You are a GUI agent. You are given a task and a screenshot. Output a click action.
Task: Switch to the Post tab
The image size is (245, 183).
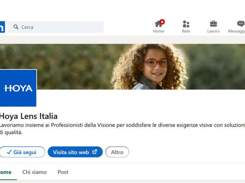coord(63,172)
